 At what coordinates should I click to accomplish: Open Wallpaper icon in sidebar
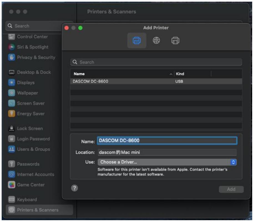coord(11,93)
